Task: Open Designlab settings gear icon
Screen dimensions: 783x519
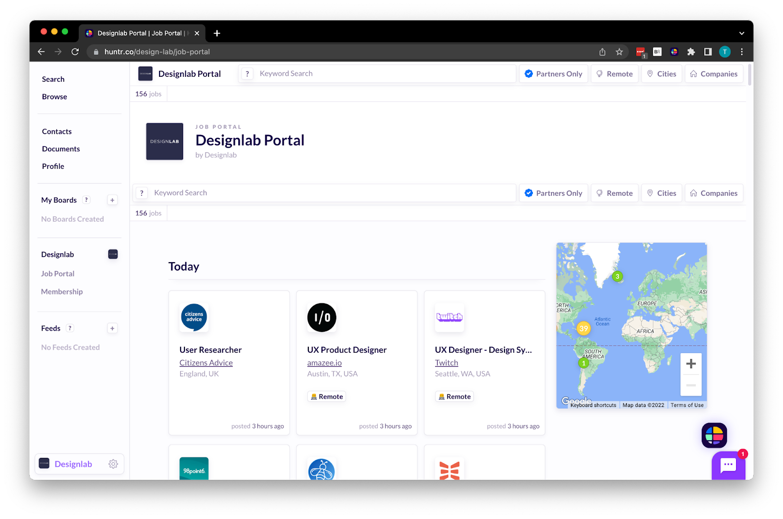Action: click(x=113, y=464)
